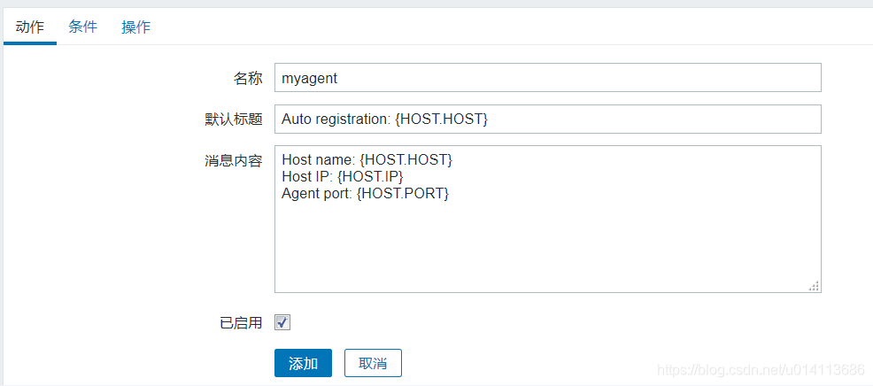Click the 名称 field label

click(248, 78)
